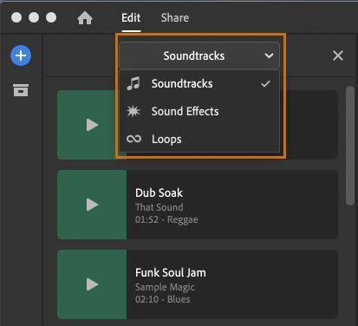
Task: Click the Dub Soak title
Action: point(159,193)
